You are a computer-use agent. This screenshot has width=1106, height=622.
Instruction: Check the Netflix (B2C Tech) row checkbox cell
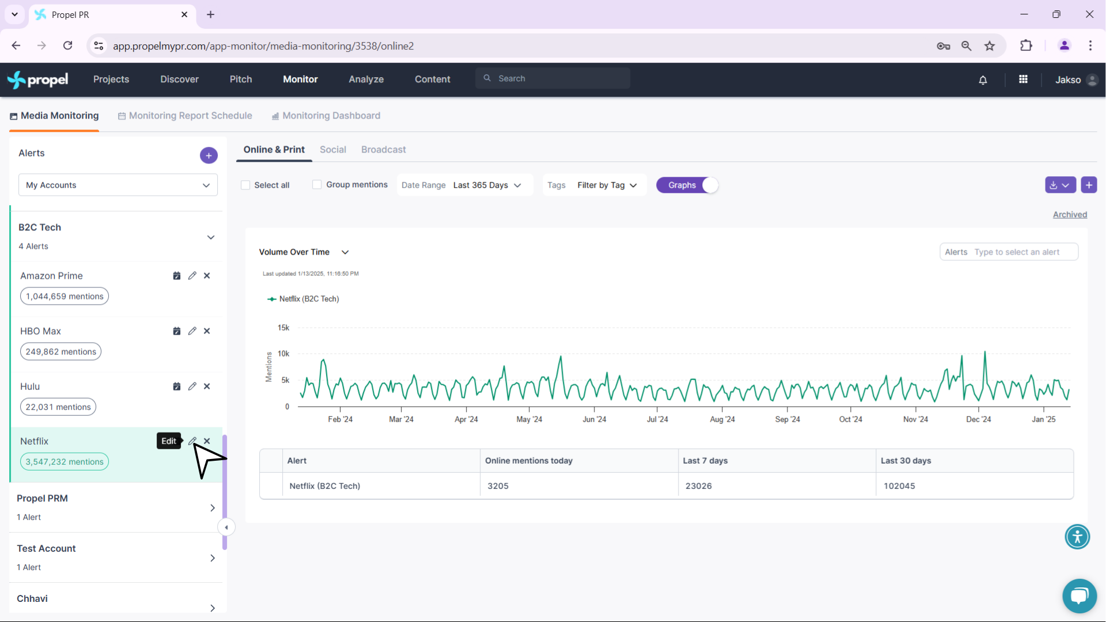point(271,486)
